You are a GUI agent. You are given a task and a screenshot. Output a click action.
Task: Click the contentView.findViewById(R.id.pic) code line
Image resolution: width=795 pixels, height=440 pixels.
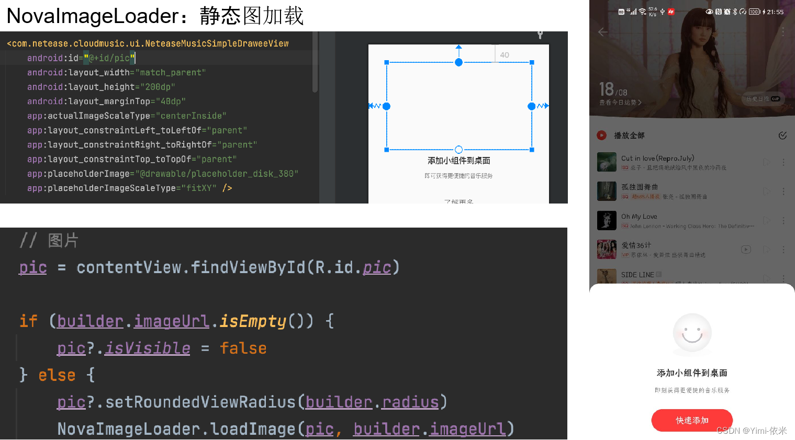pyautogui.click(x=209, y=267)
